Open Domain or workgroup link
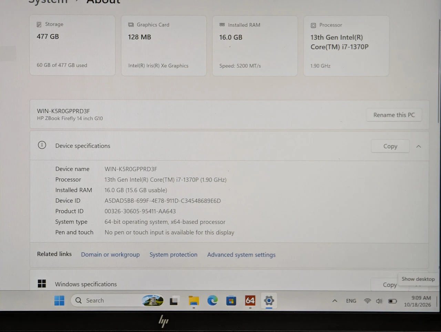This screenshot has height=332, width=441. (110, 255)
